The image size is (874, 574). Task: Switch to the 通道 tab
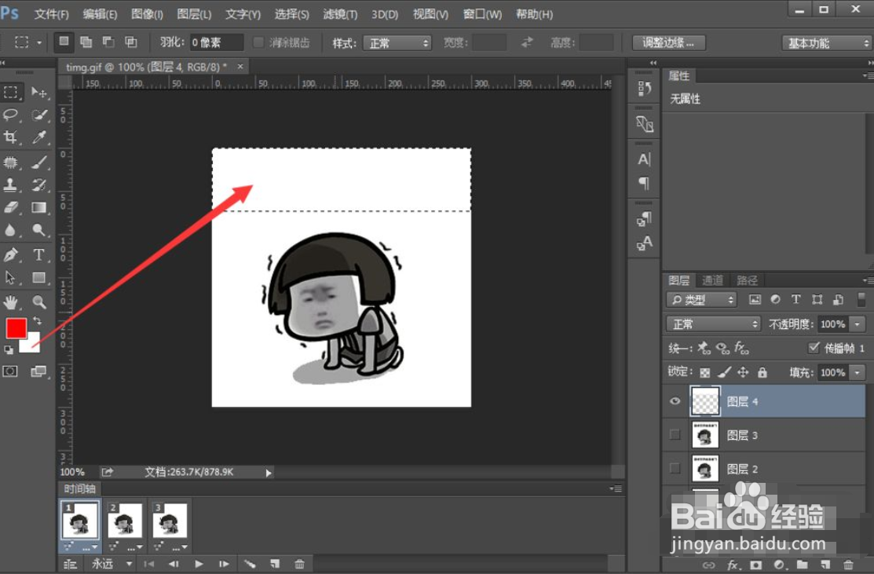coord(712,280)
